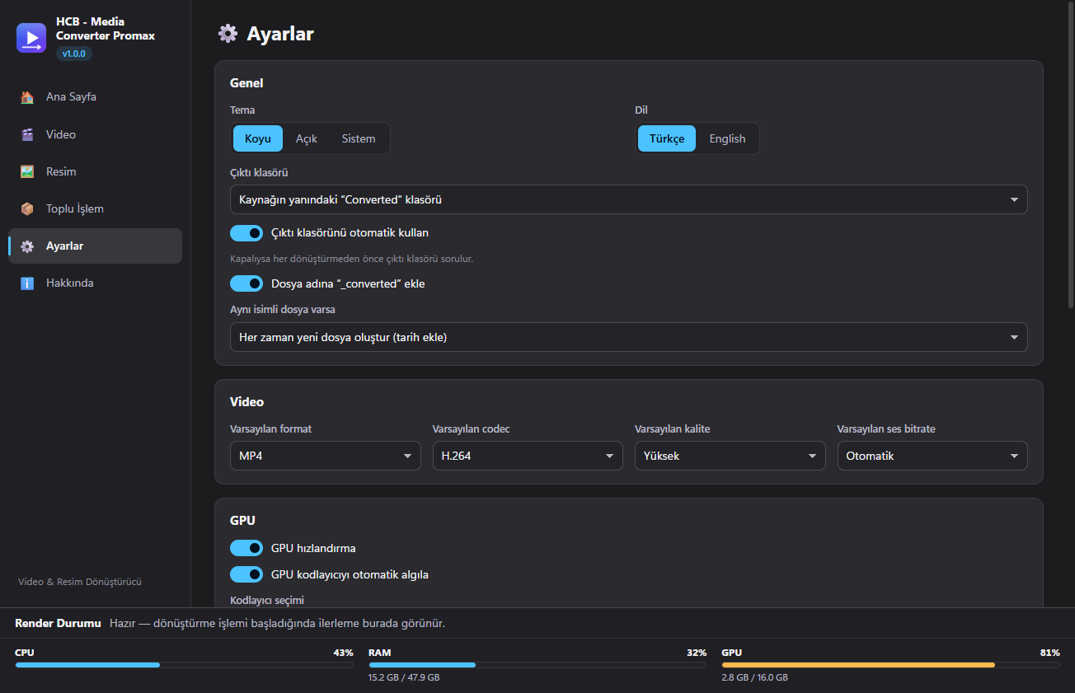
Task: Toggle 'Çıktı klasörünü otomatik kullan' switch
Action: 246,233
